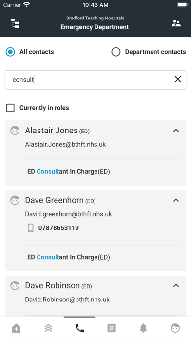Open the organisation hierarchy tree icon
The image size is (191, 339).
[x=15, y=23]
